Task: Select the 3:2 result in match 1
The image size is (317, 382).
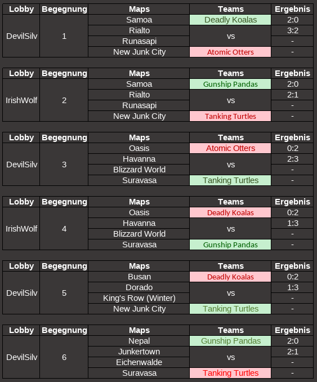Action: [x=292, y=30]
